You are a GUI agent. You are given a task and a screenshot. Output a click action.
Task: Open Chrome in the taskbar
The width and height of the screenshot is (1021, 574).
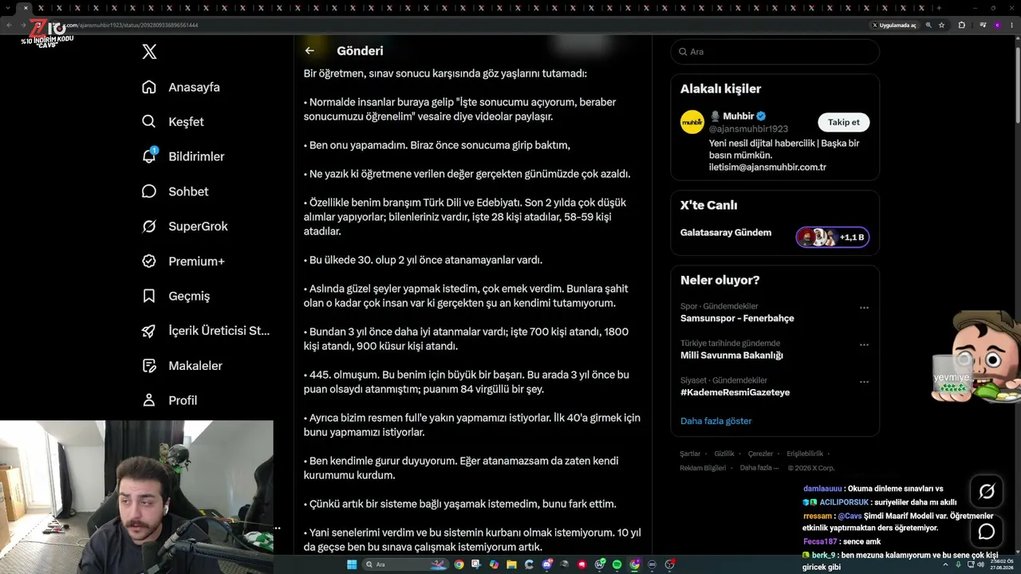(x=459, y=564)
